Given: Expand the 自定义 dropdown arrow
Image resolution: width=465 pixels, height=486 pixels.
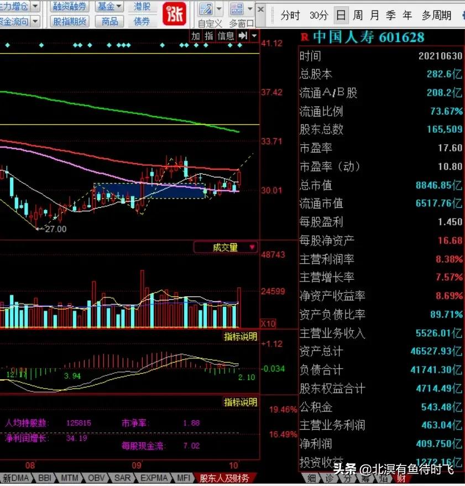Looking at the screenshot, I should point(219,9).
